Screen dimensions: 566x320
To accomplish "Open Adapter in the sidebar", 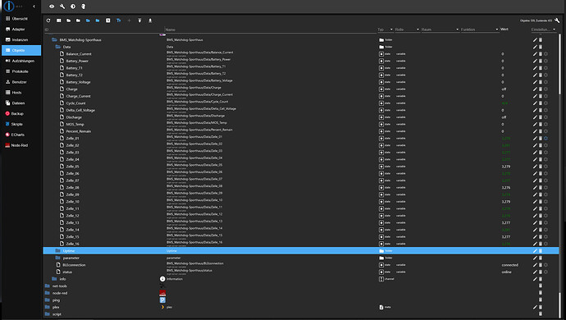I will tap(21, 30).
